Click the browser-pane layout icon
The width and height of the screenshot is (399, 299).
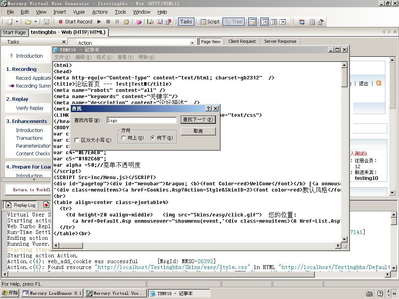pos(282,22)
